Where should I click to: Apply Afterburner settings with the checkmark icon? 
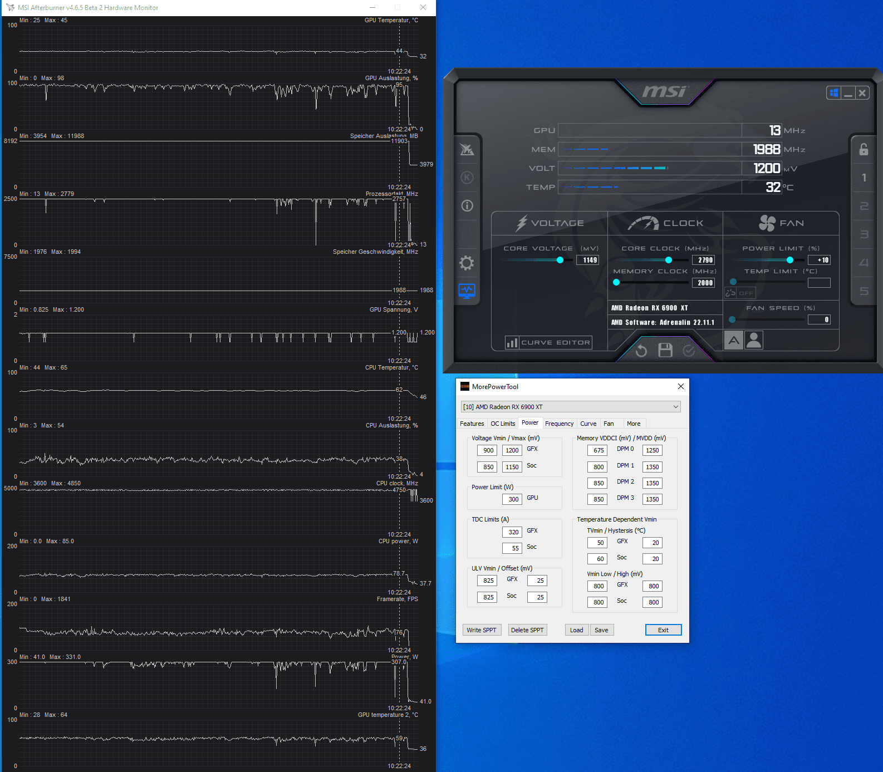pos(689,350)
